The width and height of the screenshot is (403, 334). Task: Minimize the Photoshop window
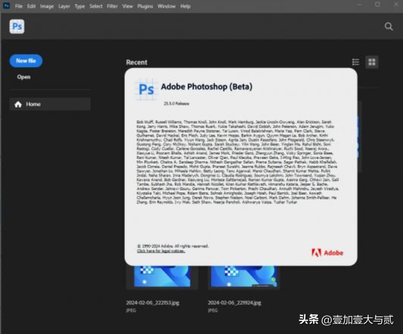coord(360,5)
